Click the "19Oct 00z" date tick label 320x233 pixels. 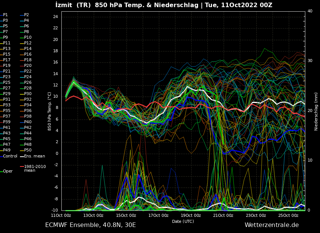[x=191, y=215]
